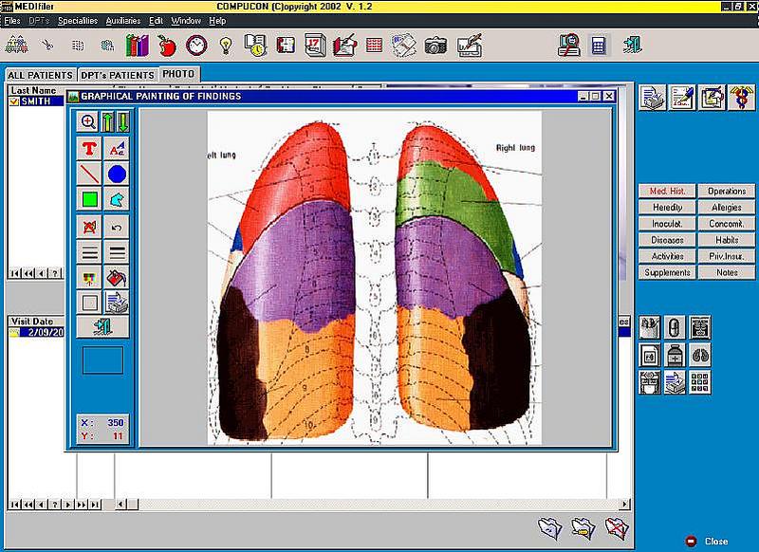Screen dimensions: 759x552
Task: Select the thin line width option
Action: click(x=89, y=252)
